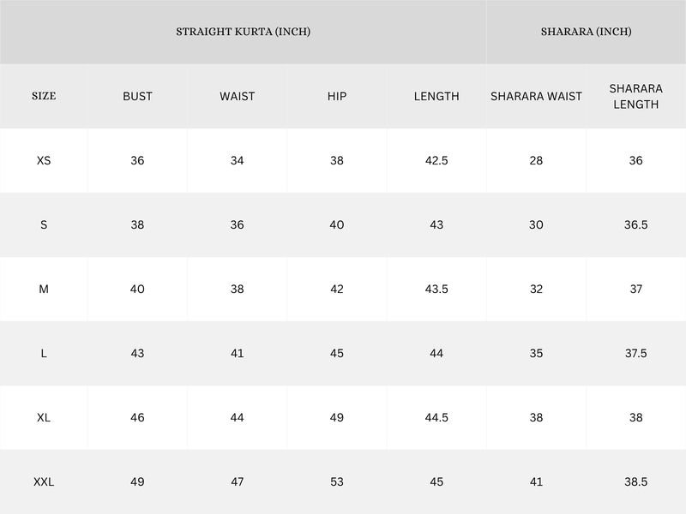Image resolution: width=686 pixels, height=514 pixels.
Task: Click the HIP column header
Action: click(337, 96)
